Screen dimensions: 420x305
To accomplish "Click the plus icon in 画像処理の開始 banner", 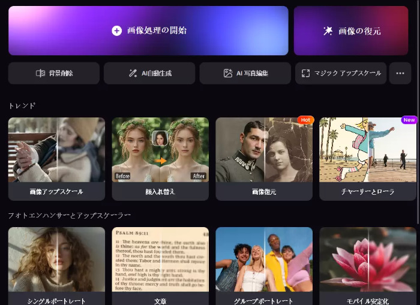I will tap(116, 31).
